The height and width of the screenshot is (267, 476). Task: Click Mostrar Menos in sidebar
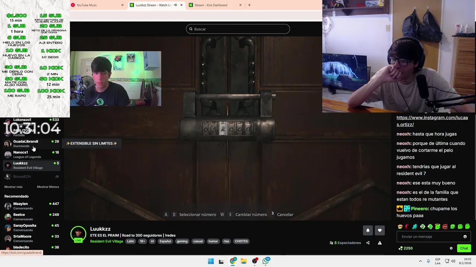tap(48, 187)
